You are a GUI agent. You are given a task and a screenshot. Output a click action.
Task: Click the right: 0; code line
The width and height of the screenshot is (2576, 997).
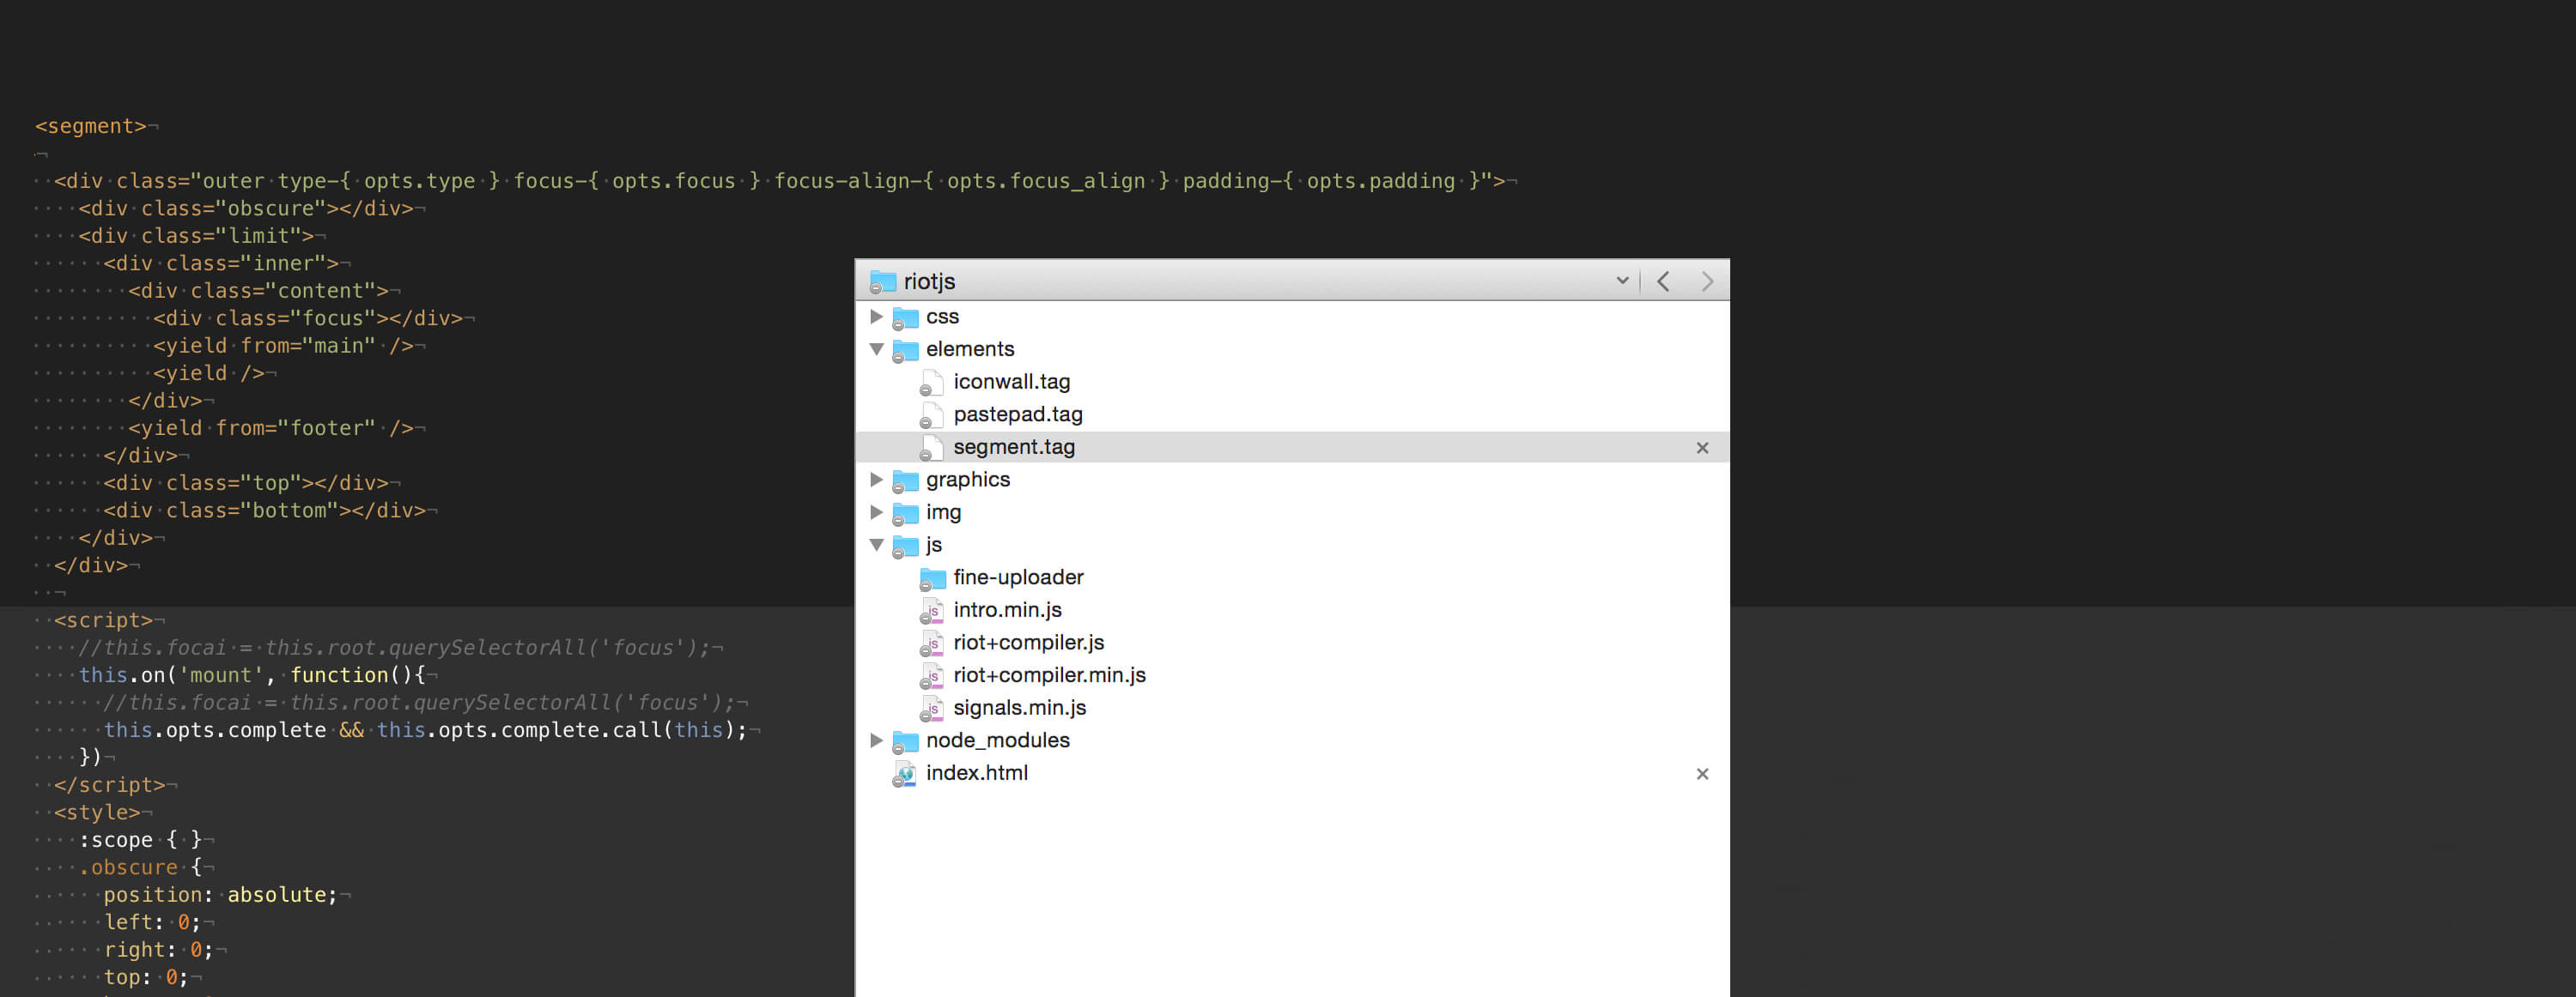pyautogui.click(x=158, y=950)
